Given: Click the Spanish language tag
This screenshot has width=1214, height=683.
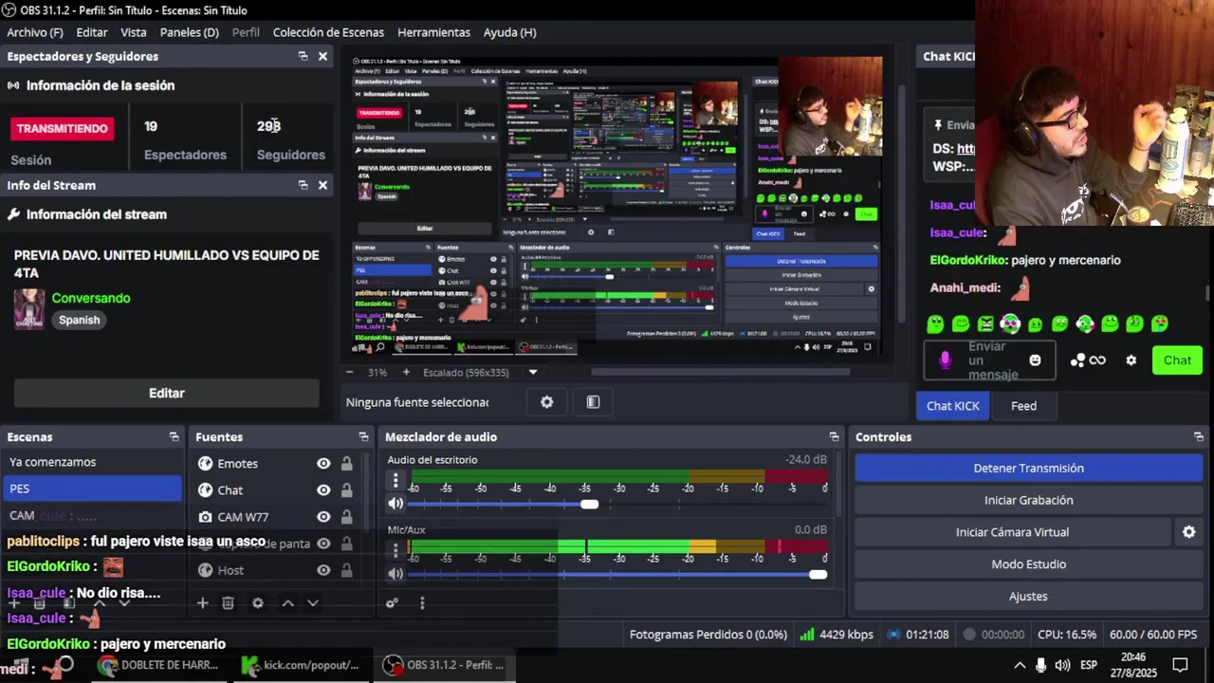Looking at the screenshot, I should pyautogui.click(x=80, y=320).
